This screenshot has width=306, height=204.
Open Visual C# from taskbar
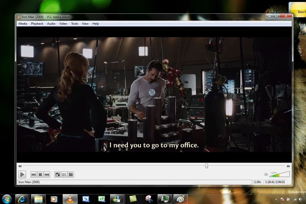[x=101, y=199]
